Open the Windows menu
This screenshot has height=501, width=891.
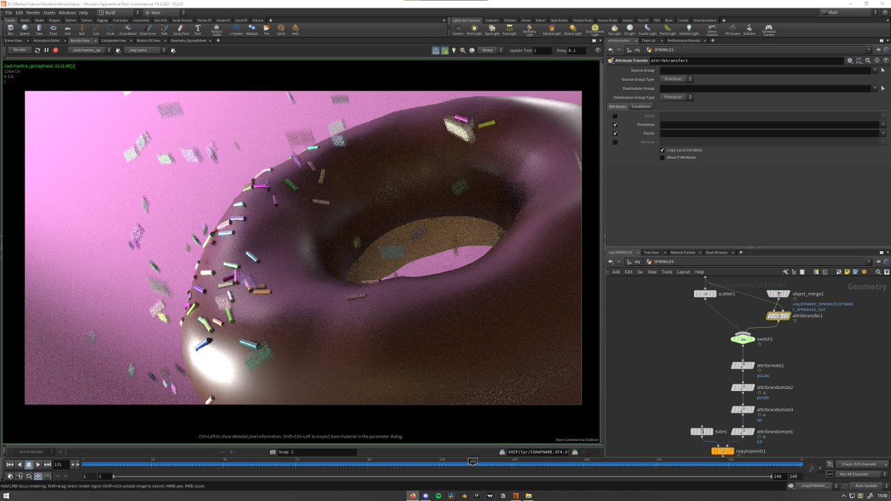pos(67,13)
